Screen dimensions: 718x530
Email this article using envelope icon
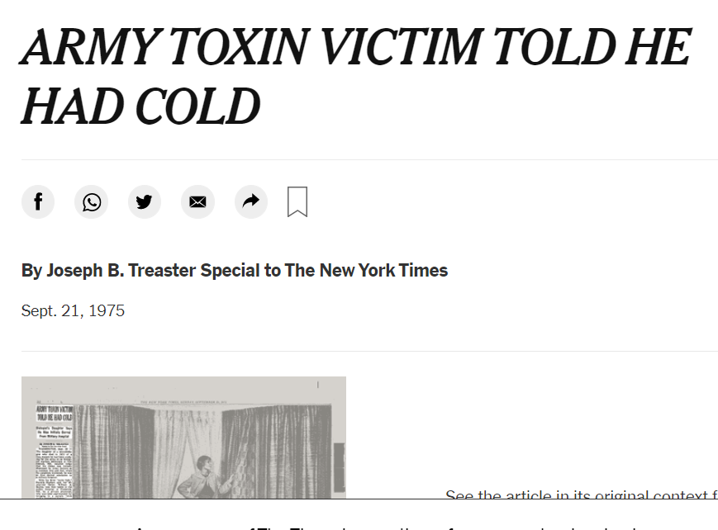[x=197, y=202]
